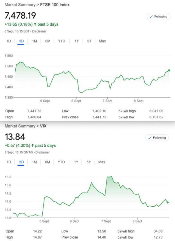
Task: Select 1Y tab on VIX chart
Action: click(x=76, y=162)
